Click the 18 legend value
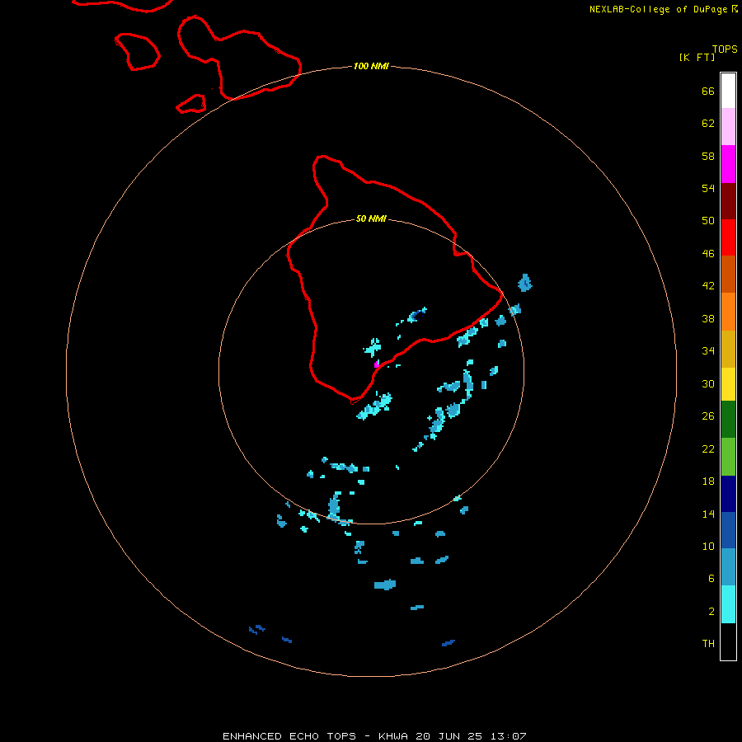The width and height of the screenshot is (742, 742). (x=708, y=481)
